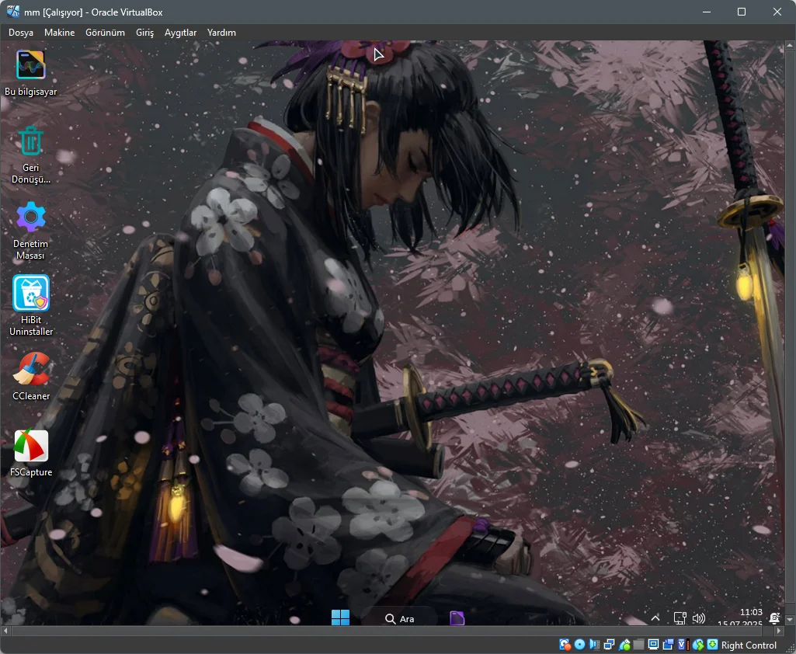
Task: Click the VirtualBox USB devices indicator
Action: coord(624,645)
